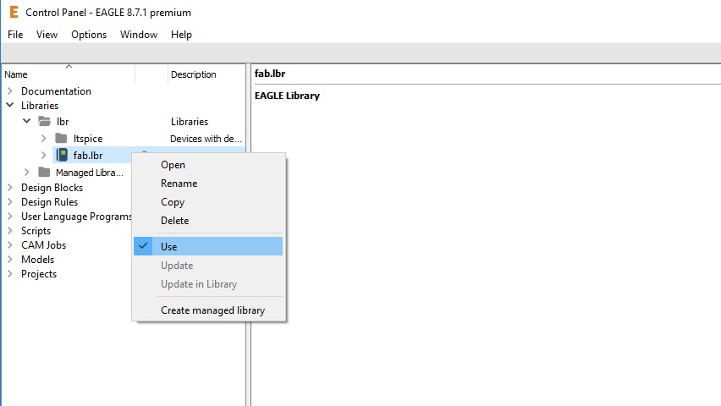Expand the CAM Jobs node
The height and width of the screenshot is (406, 721).
(9, 244)
